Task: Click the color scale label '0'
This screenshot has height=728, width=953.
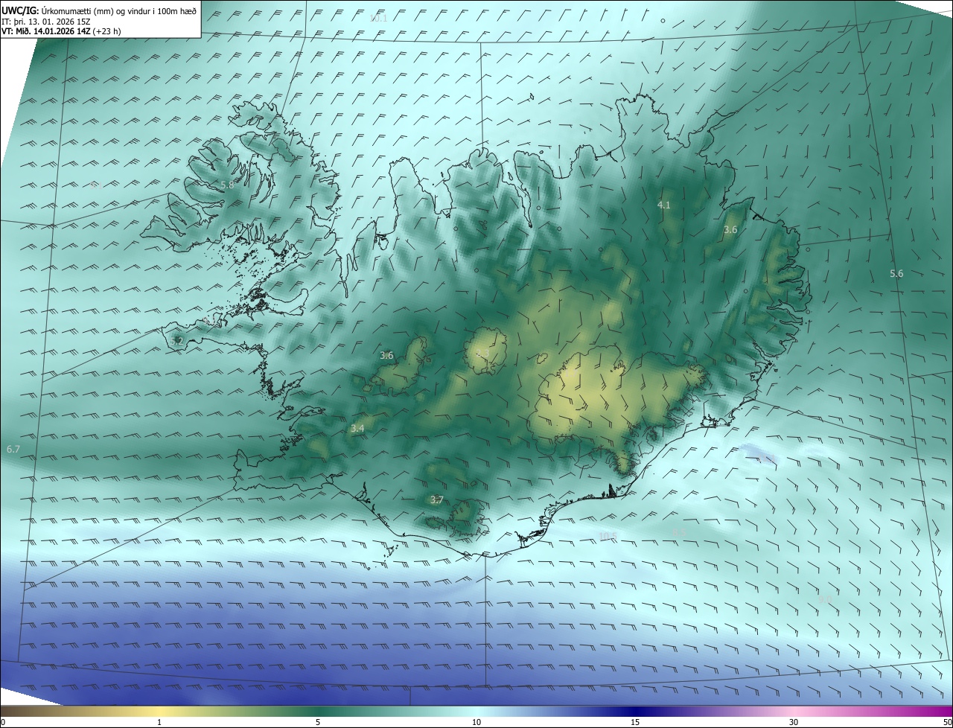Action: (3, 722)
